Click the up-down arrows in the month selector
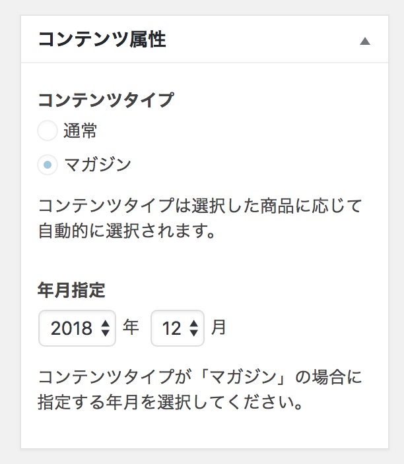Image resolution: width=404 pixels, height=464 pixels. tap(193, 328)
